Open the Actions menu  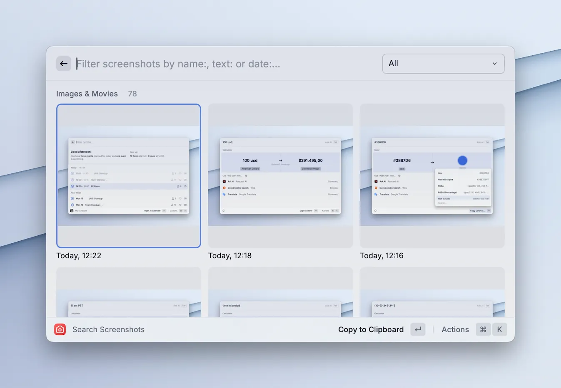click(455, 329)
